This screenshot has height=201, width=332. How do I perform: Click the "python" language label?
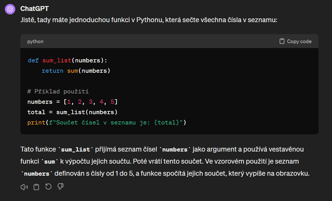(35, 41)
